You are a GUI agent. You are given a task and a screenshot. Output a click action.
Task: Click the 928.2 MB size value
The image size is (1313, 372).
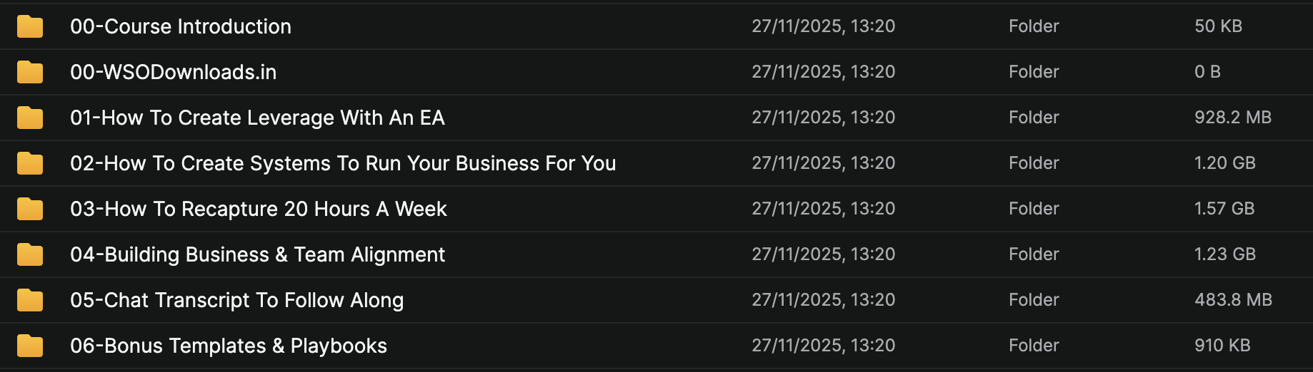(x=1232, y=118)
